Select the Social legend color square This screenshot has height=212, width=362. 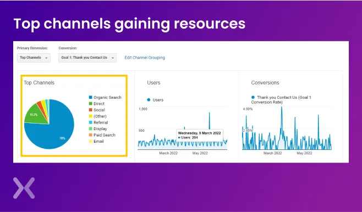point(91,110)
